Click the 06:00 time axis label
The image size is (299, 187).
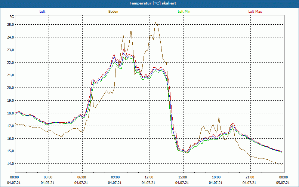(x=82, y=177)
